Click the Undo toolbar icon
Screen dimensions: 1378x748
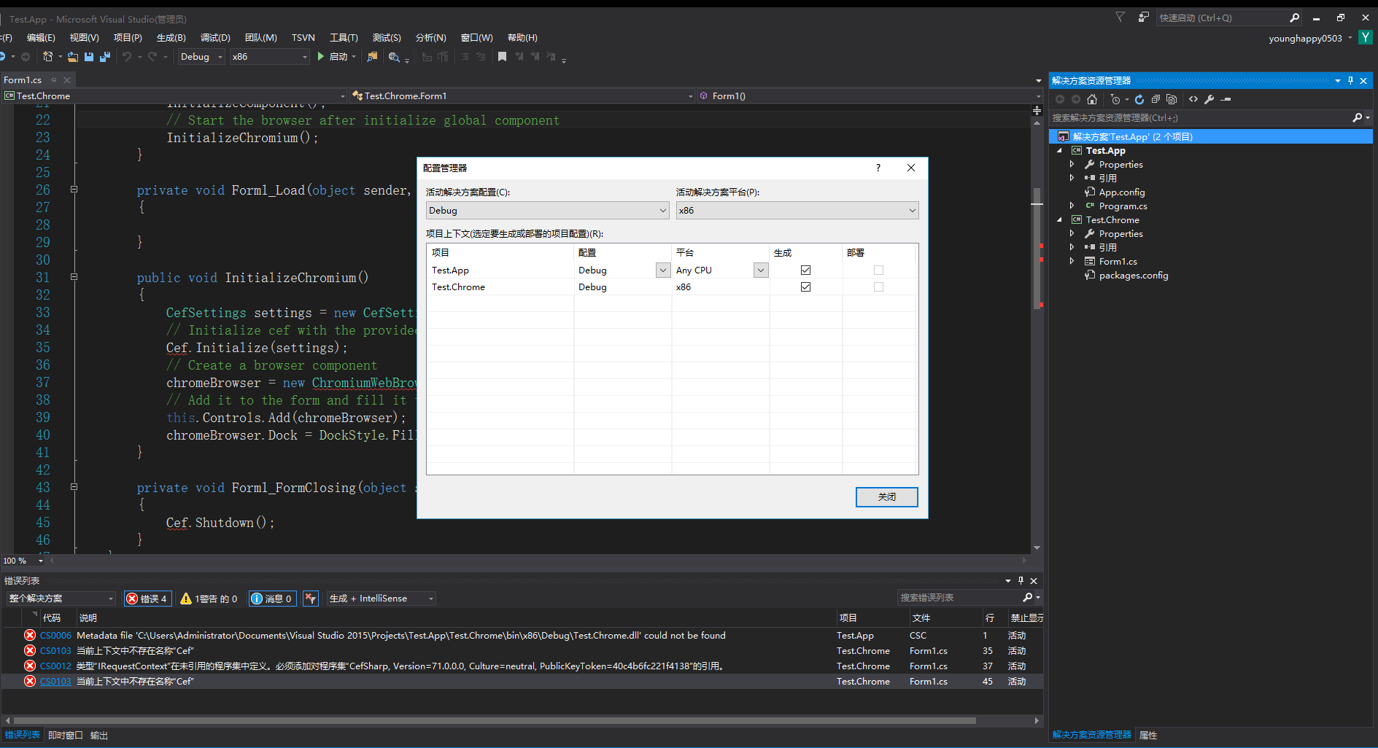(127, 57)
